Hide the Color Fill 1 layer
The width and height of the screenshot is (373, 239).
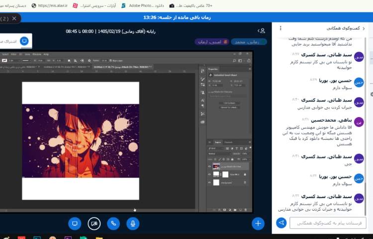pyautogui.click(x=209, y=174)
